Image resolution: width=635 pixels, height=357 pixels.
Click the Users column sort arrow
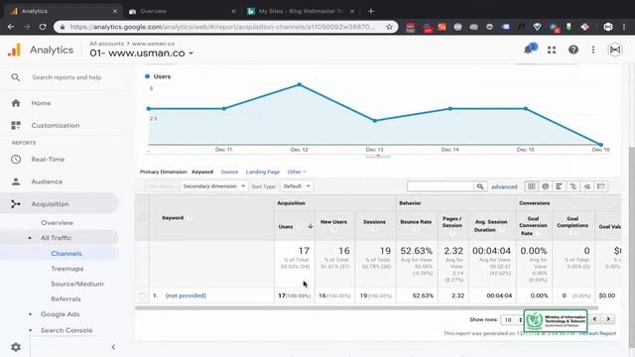tap(311, 226)
